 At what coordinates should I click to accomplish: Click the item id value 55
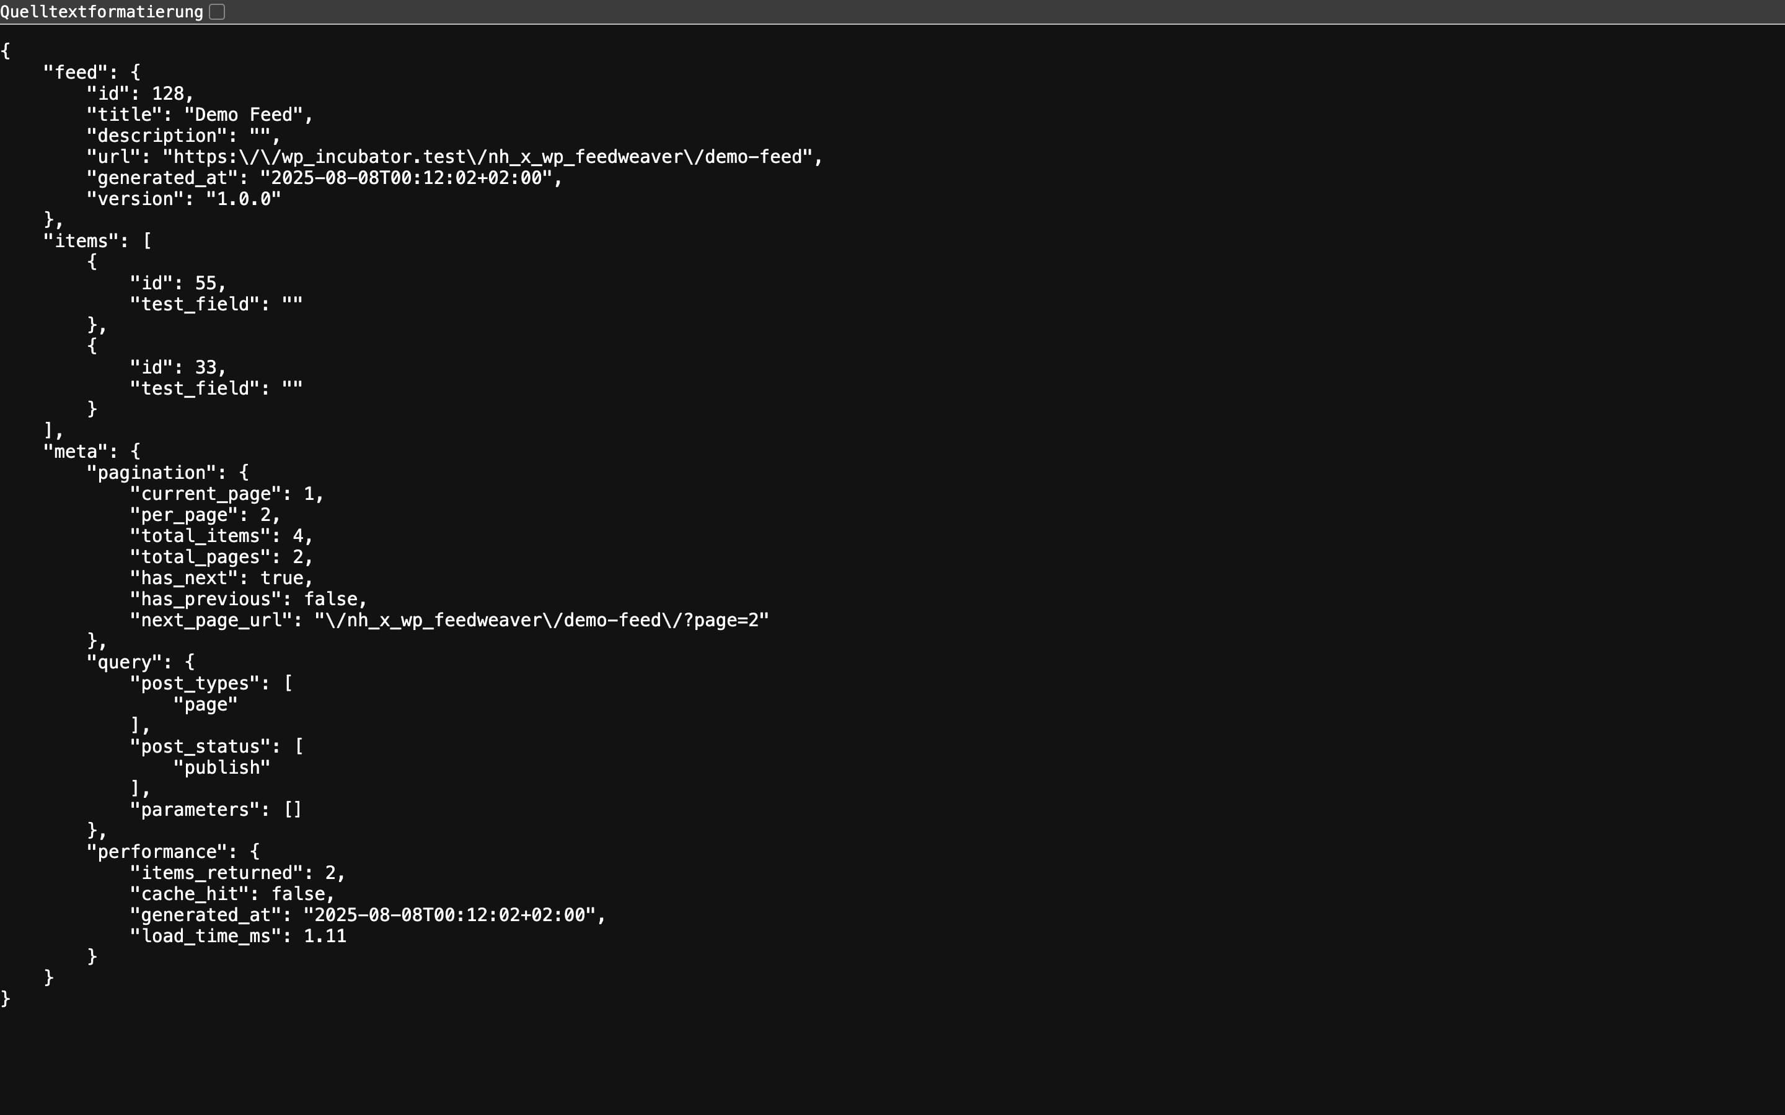click(x=205, y=283)
